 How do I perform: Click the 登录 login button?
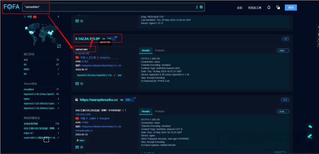point(291,7)
